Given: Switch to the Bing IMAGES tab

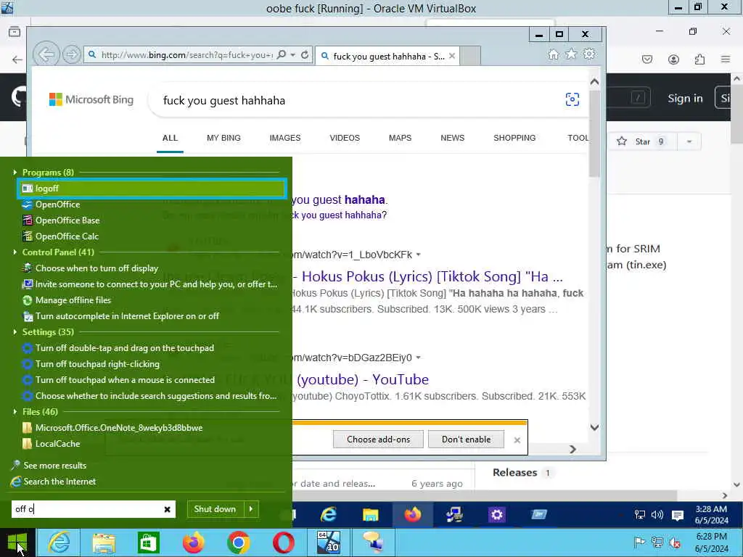Looking at the screenshot, I should 284,138.
